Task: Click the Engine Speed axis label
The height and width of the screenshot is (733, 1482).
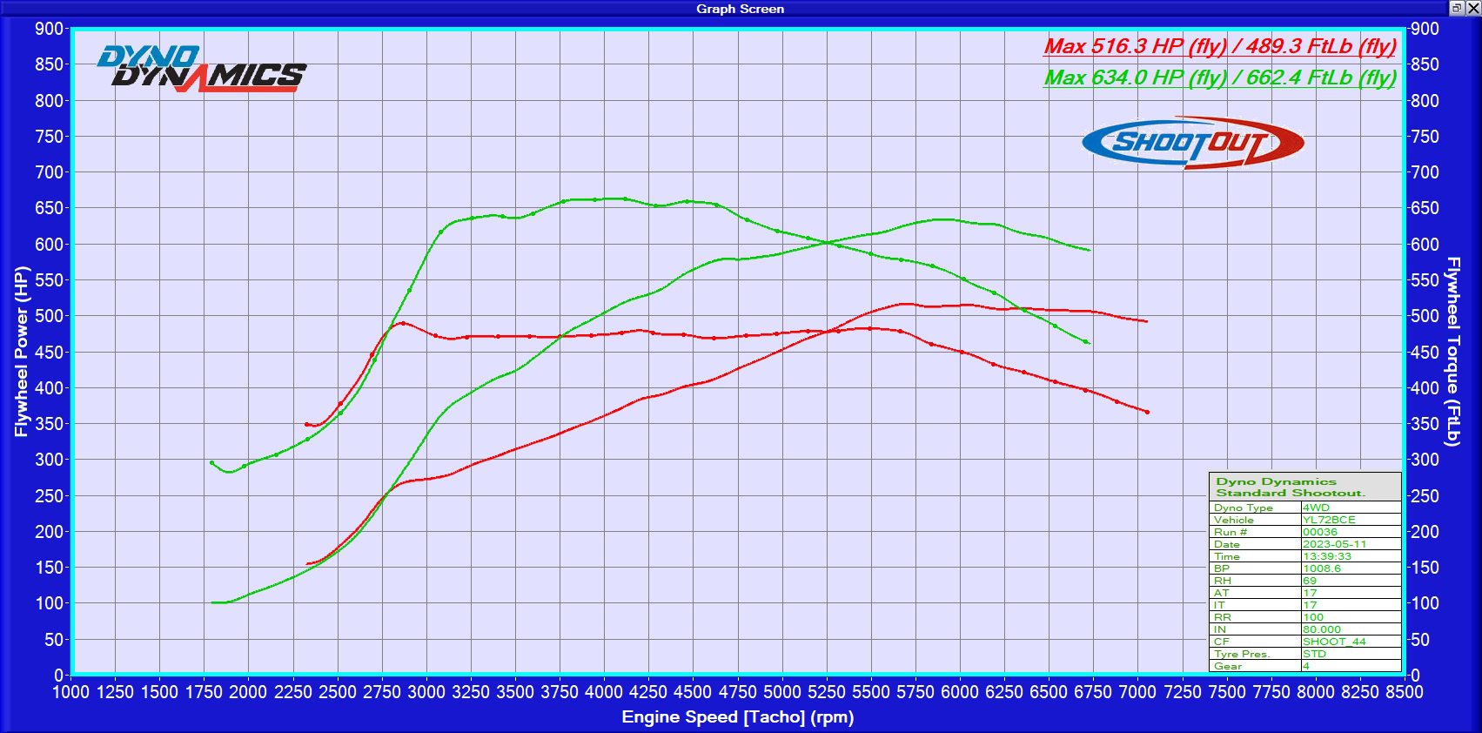Action: (737, 717)
